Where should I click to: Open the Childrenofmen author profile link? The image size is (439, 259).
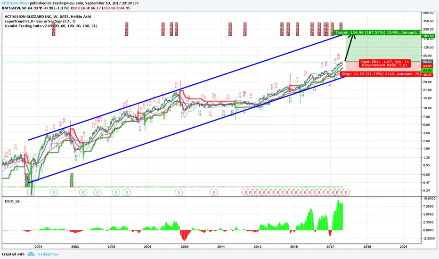click(15, 3)
